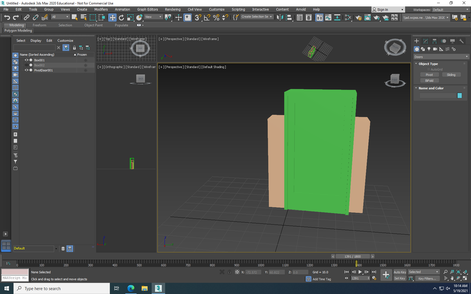
Task: Toggle the AutoGrid checkbox
Action: [x=429, y=69]
